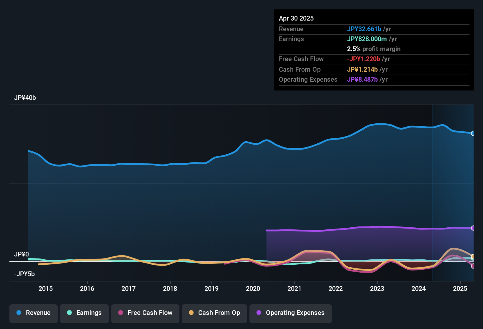Screen dimensions: 483x329
Task: Toggle the Free Cash Flow series off
Action: pos(145,313)
